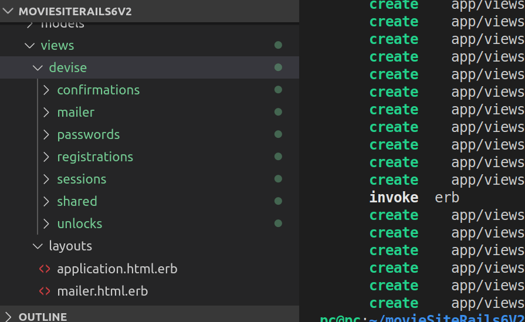The image size is (525, 322).
Task: Select the shared folder name
Action: (77, 202)
